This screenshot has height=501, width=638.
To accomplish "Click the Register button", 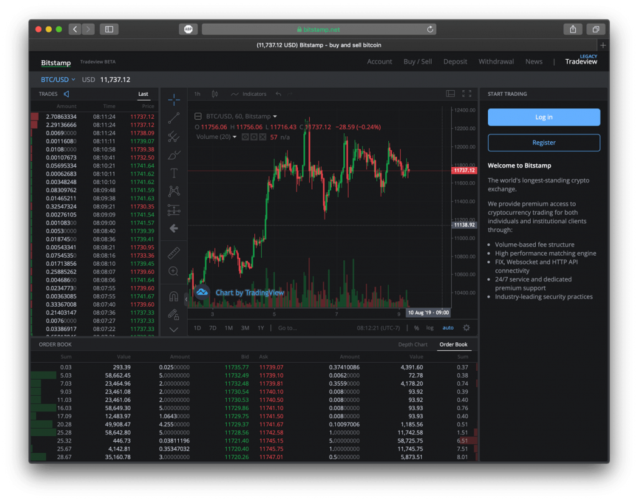I will pyautogui.click(x=543, y=143).
